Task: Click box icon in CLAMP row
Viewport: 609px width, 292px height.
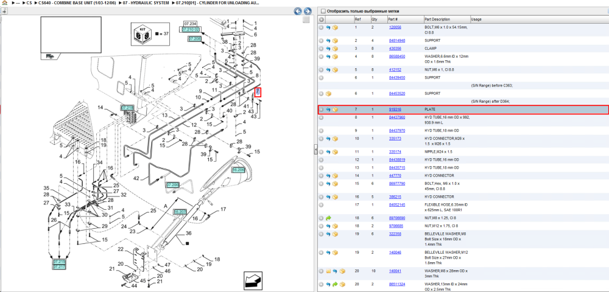Action: click(335, 49)
